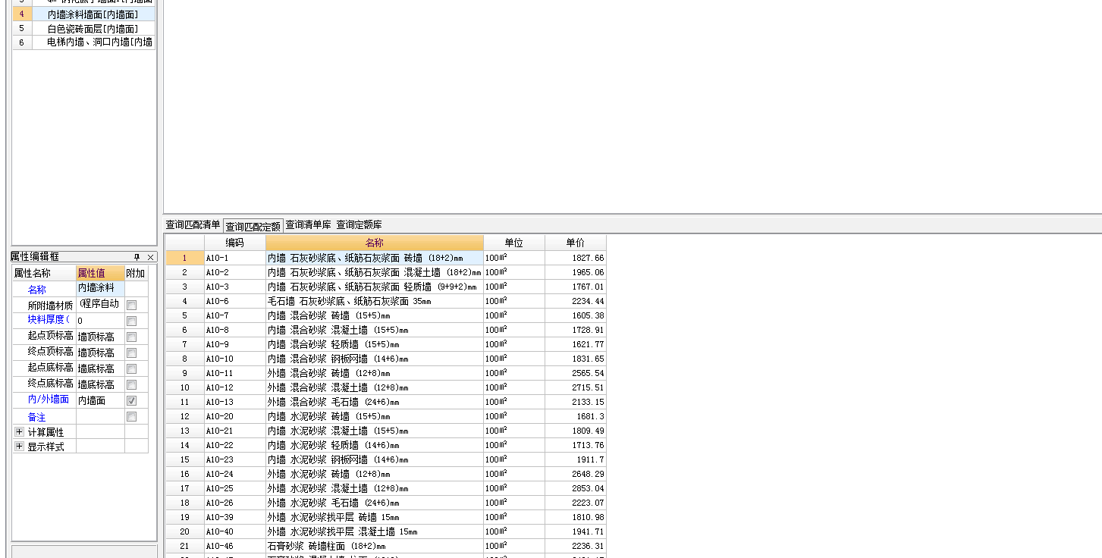Check the 终点底标高 附加 checkbox
Viewport: 1102px width, 558px height.
pos(132,384)
